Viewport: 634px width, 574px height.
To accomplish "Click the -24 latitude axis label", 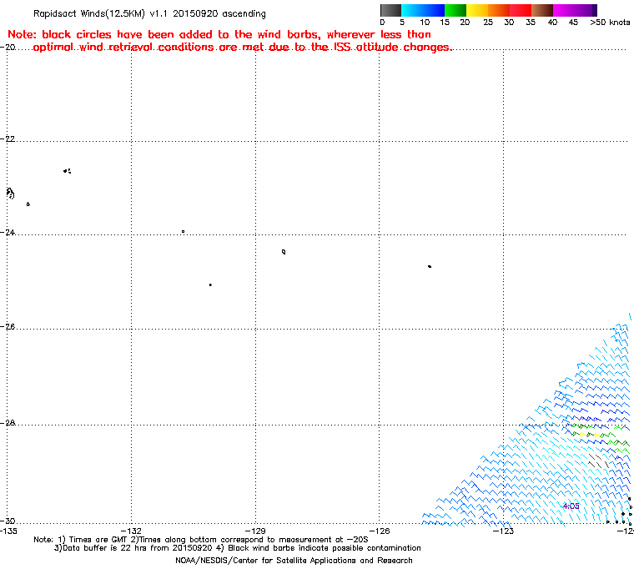I will point(8,233).
